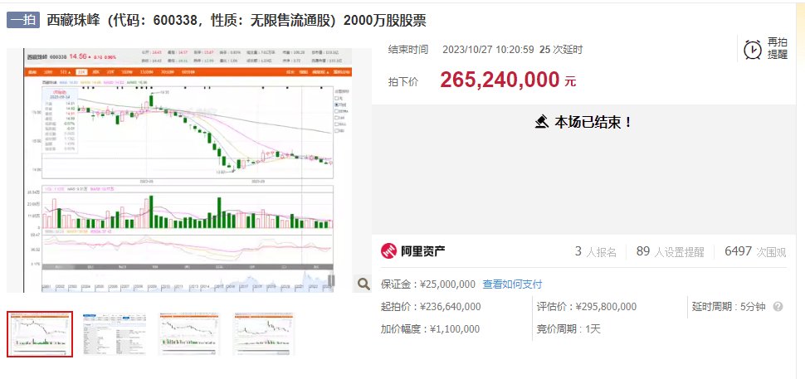This screenshot has height=379, width=805.
Task: Click the 本场已结束！ status message
Action: click(x=593, y=122)
